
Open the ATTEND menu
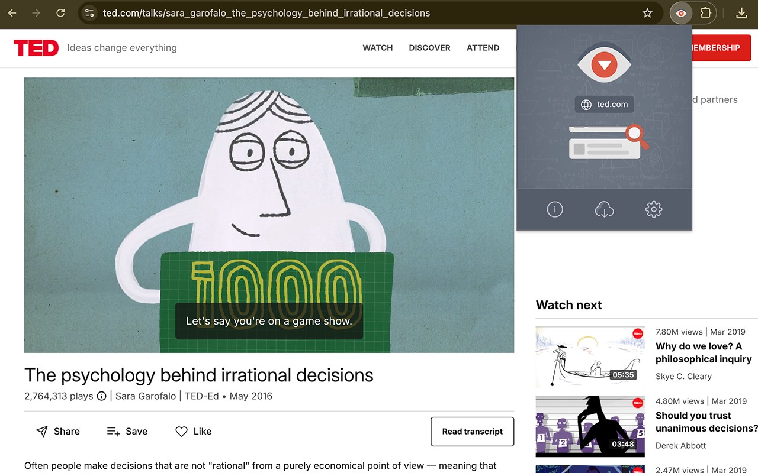483,48
